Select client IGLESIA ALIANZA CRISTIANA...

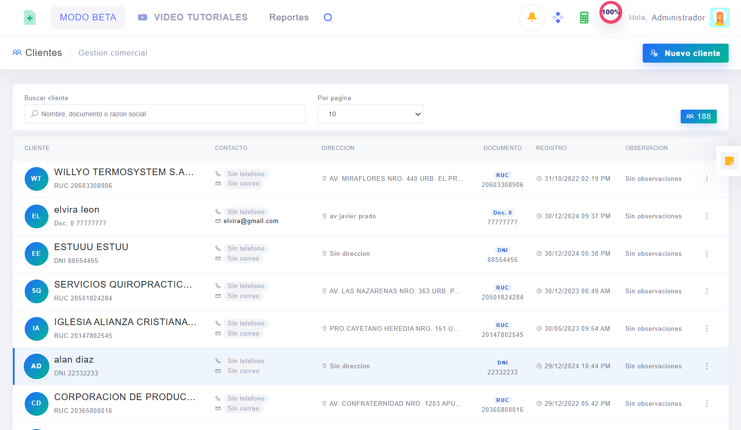pos(125,322)
